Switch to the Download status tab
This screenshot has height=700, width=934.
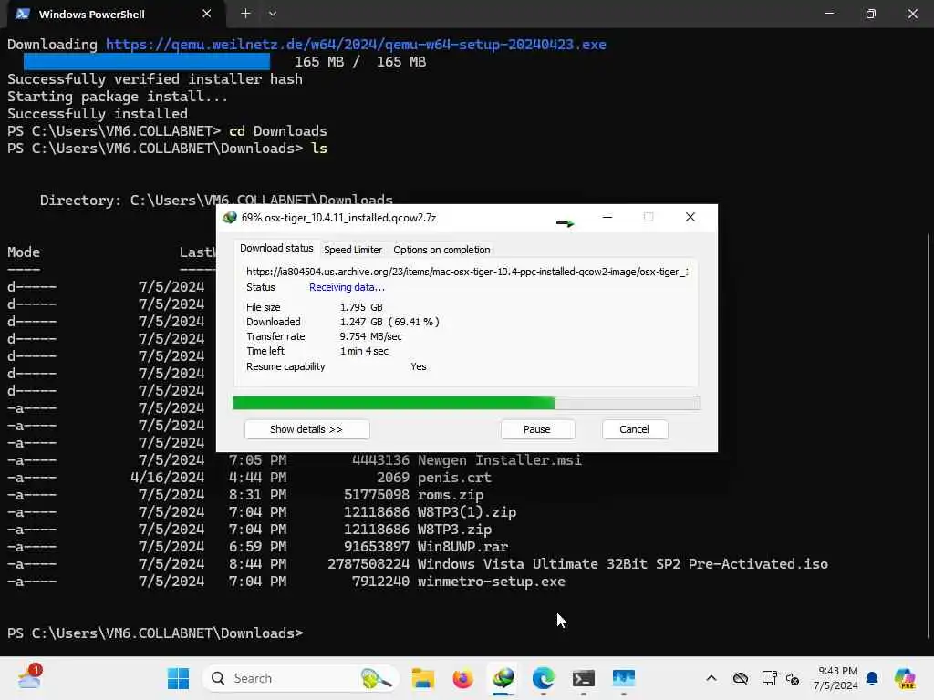pyautogui.click(x=276, y=248)
